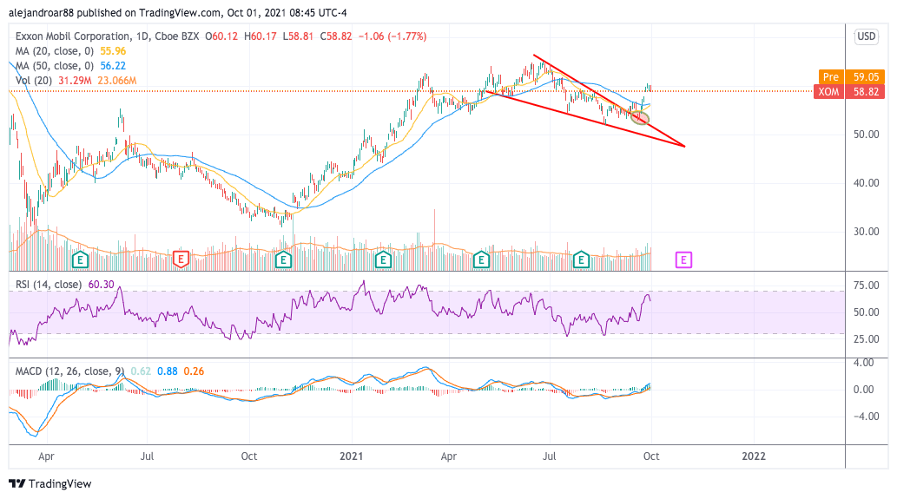
Task: Click the 25.00 RSI axis label
Action: click(866, 339)
